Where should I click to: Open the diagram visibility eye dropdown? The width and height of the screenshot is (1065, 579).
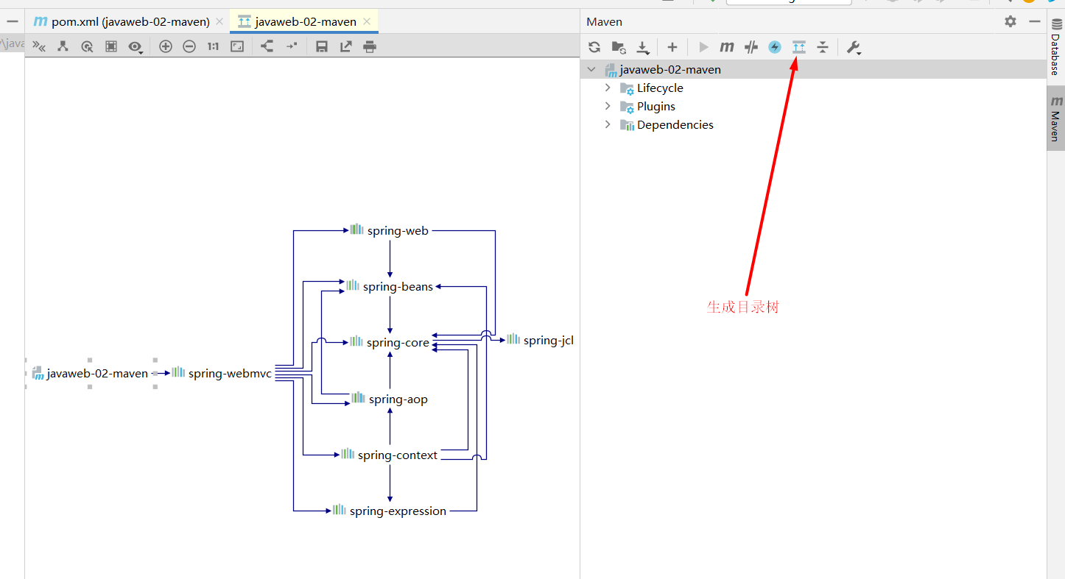click(136, 46)
